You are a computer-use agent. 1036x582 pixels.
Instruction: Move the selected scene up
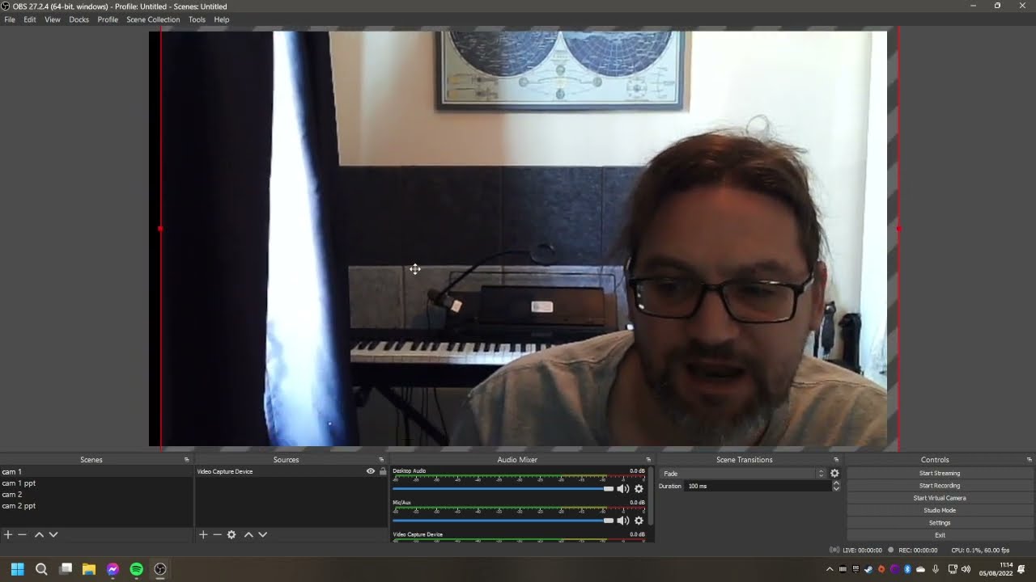tap(39, 534)
